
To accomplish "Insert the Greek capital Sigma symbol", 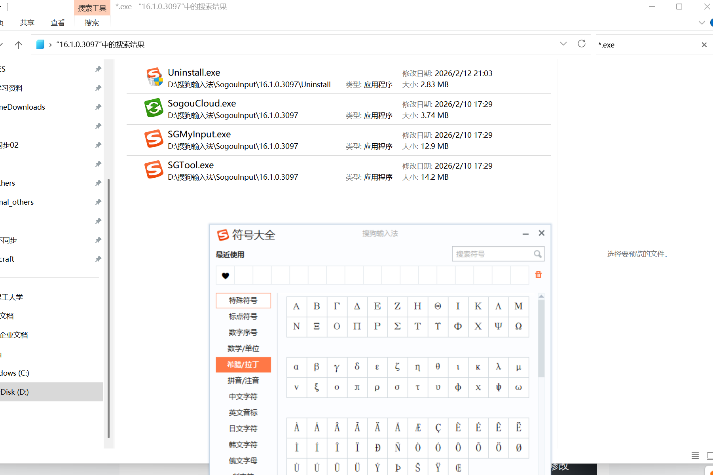I will (x=397, y=327).
